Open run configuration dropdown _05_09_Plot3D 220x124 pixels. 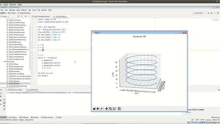coord(198,13)
